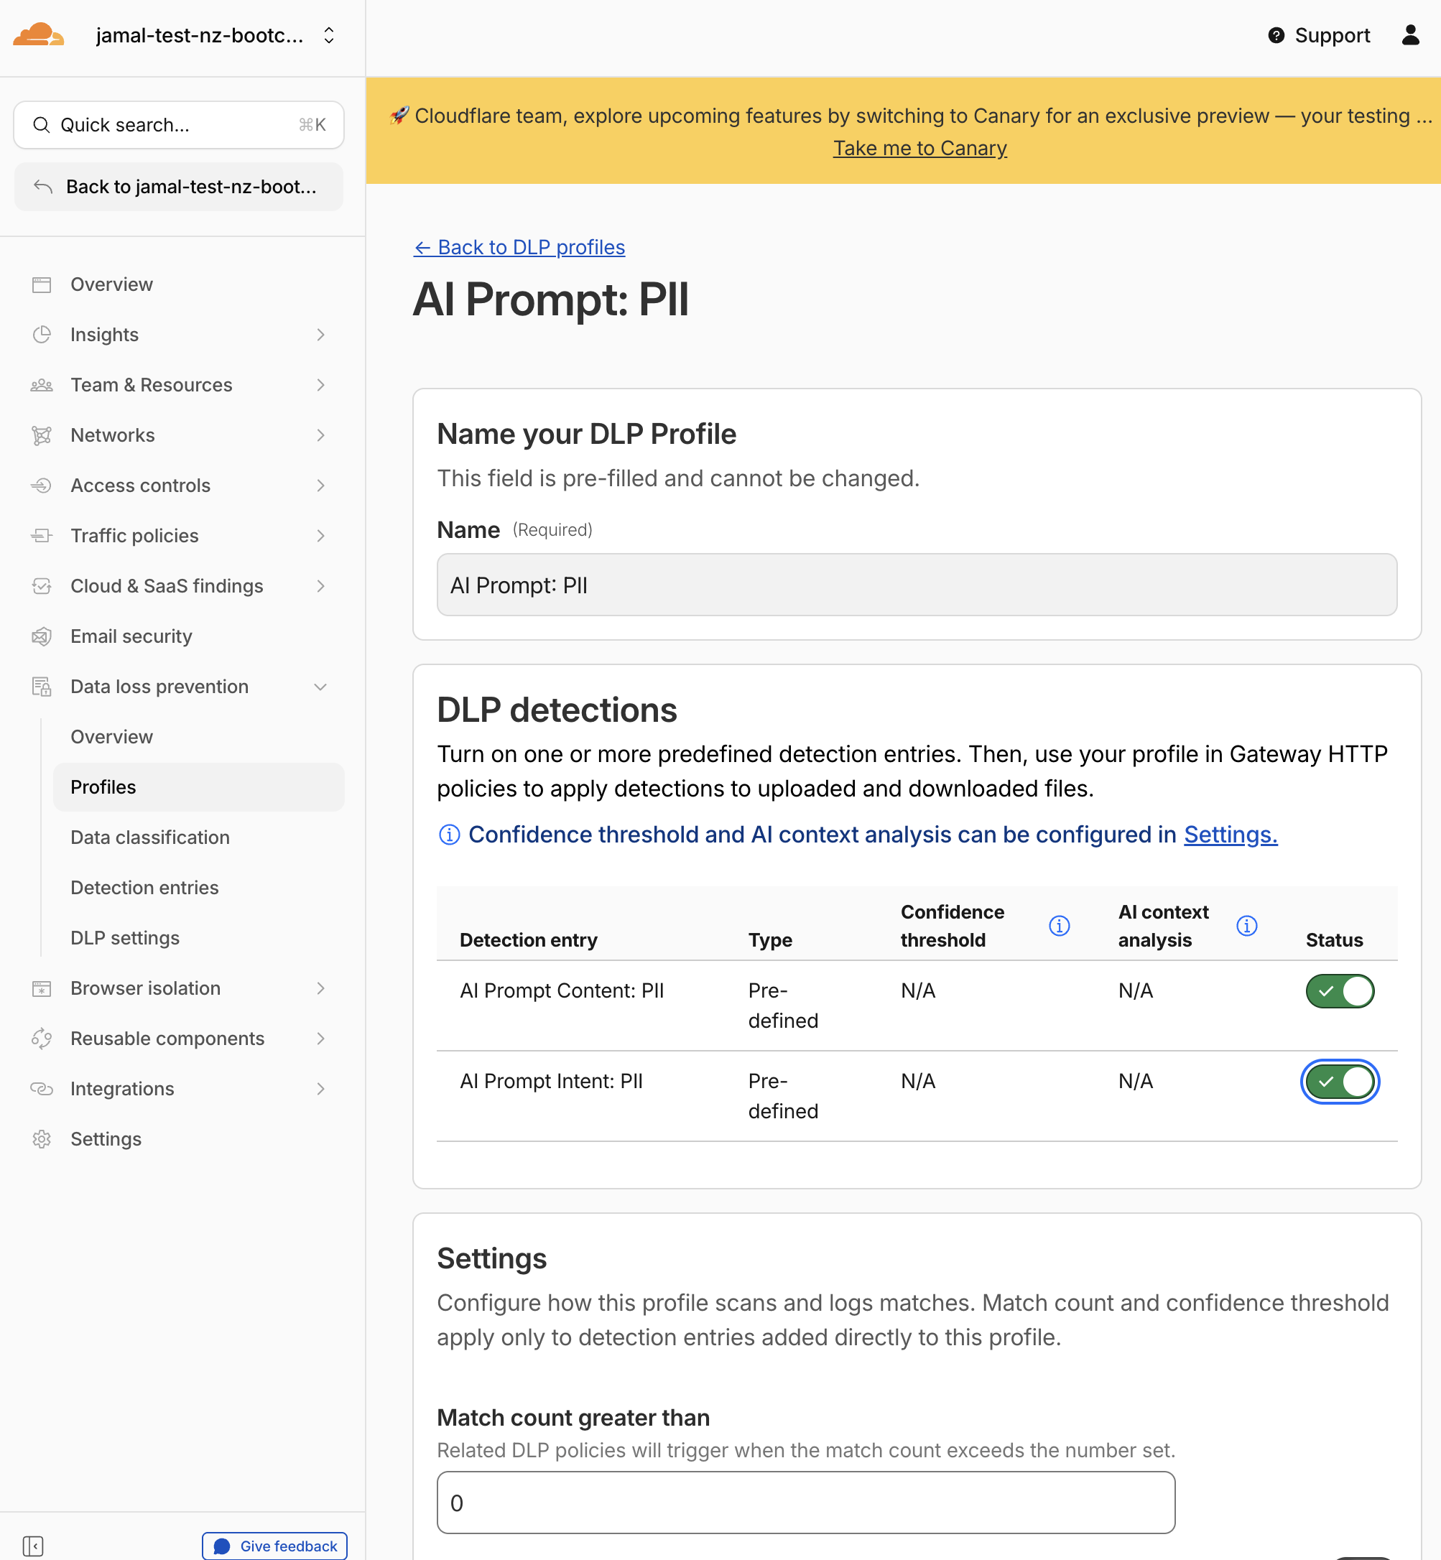Click the Email security envelope icon
Viewport: 1441px width, 1560px height.
[x=42, y=636]
